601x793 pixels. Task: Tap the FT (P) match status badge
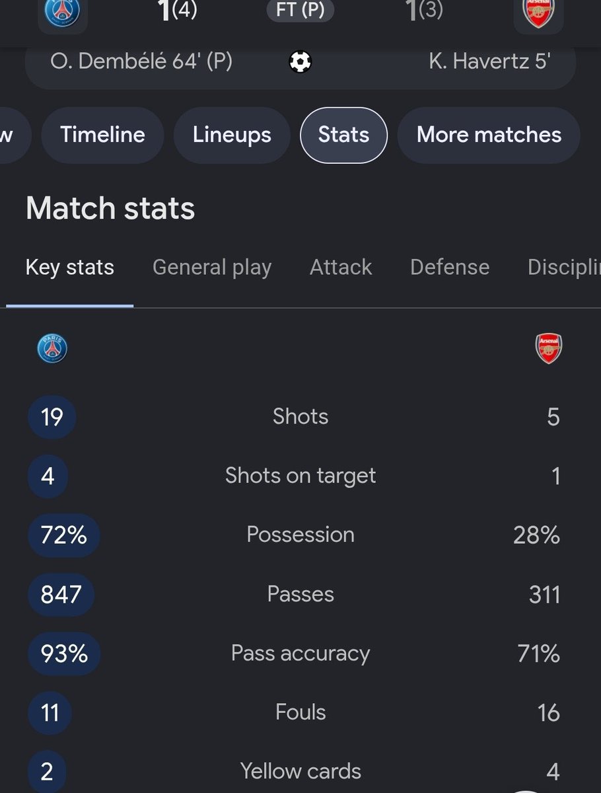point(300,11)
